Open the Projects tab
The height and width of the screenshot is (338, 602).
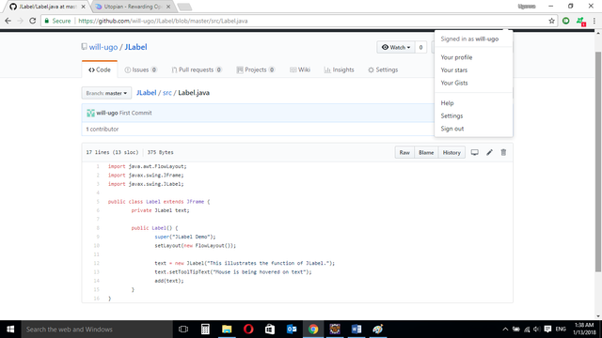click(x=256, y=69)
